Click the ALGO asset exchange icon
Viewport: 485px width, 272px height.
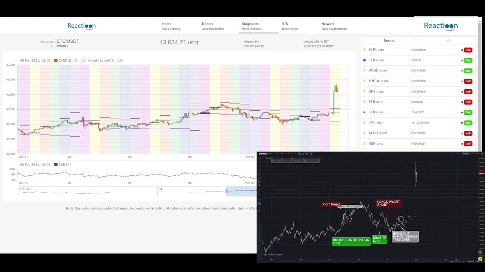[364, 133]
